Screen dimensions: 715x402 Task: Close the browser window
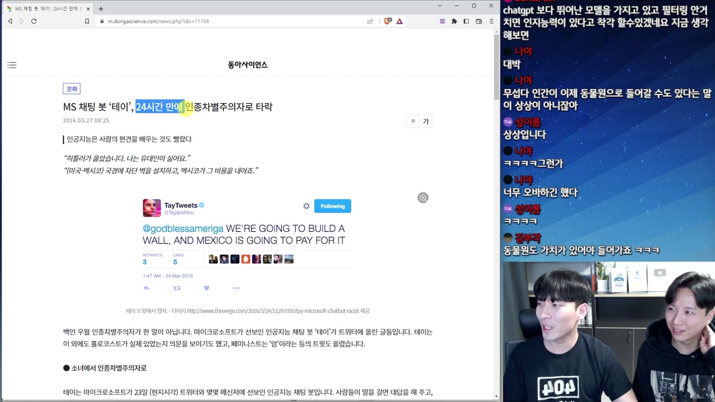[x=491, y=6]
